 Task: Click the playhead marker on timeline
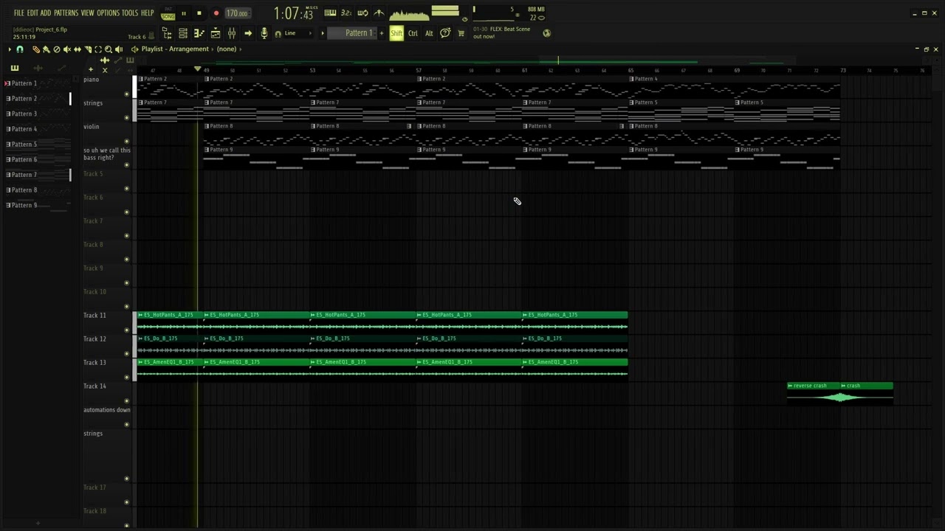197,69
